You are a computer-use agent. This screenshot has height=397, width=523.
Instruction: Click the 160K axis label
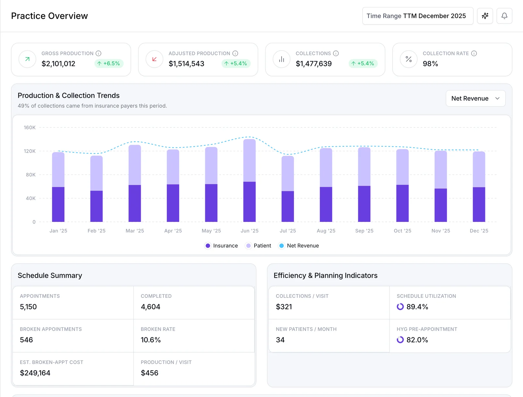(29, 127)
